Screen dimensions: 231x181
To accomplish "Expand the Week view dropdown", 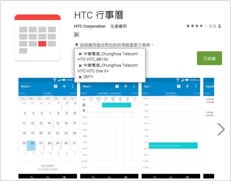I will click(x=87, y=86).
